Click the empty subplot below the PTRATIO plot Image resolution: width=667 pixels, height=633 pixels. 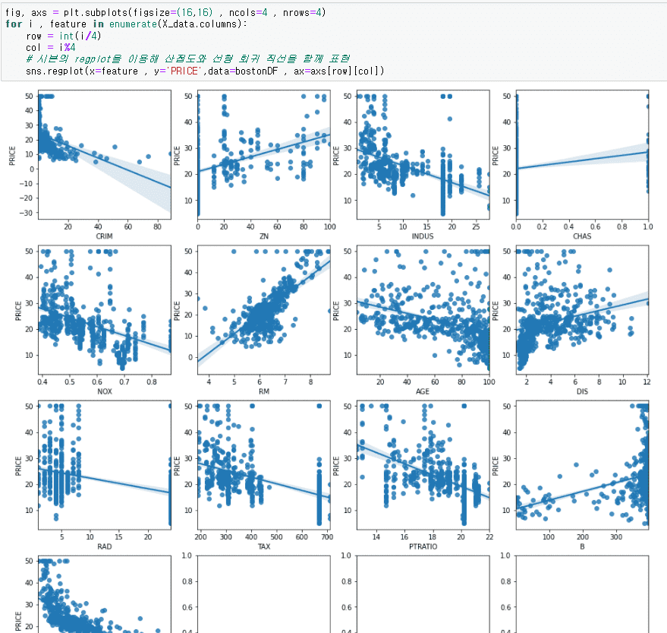423,594
